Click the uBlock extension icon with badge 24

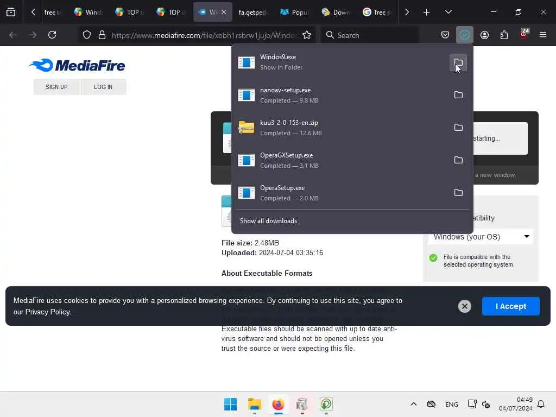pyautogui.click(x=524, y=35)
